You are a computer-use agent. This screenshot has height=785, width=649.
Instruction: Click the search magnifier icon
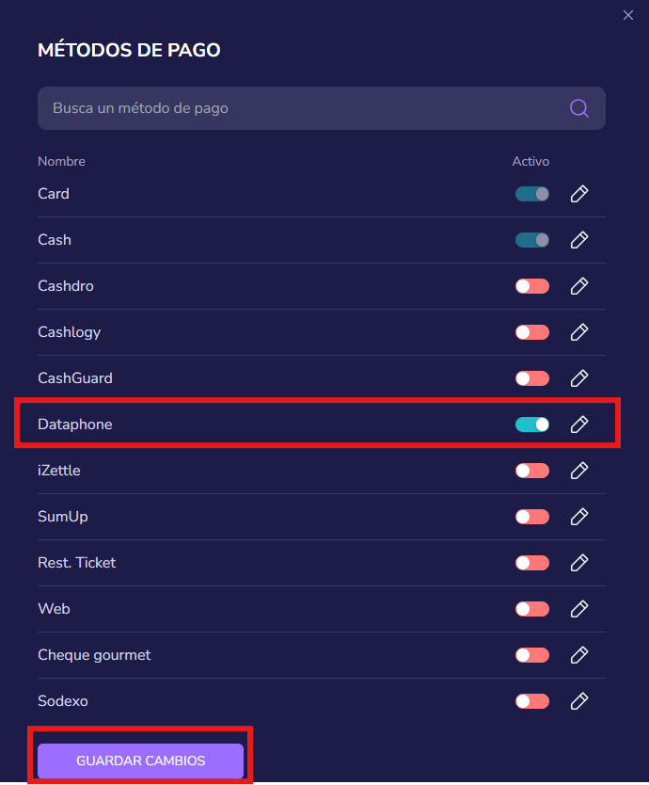tap(579, 108)
